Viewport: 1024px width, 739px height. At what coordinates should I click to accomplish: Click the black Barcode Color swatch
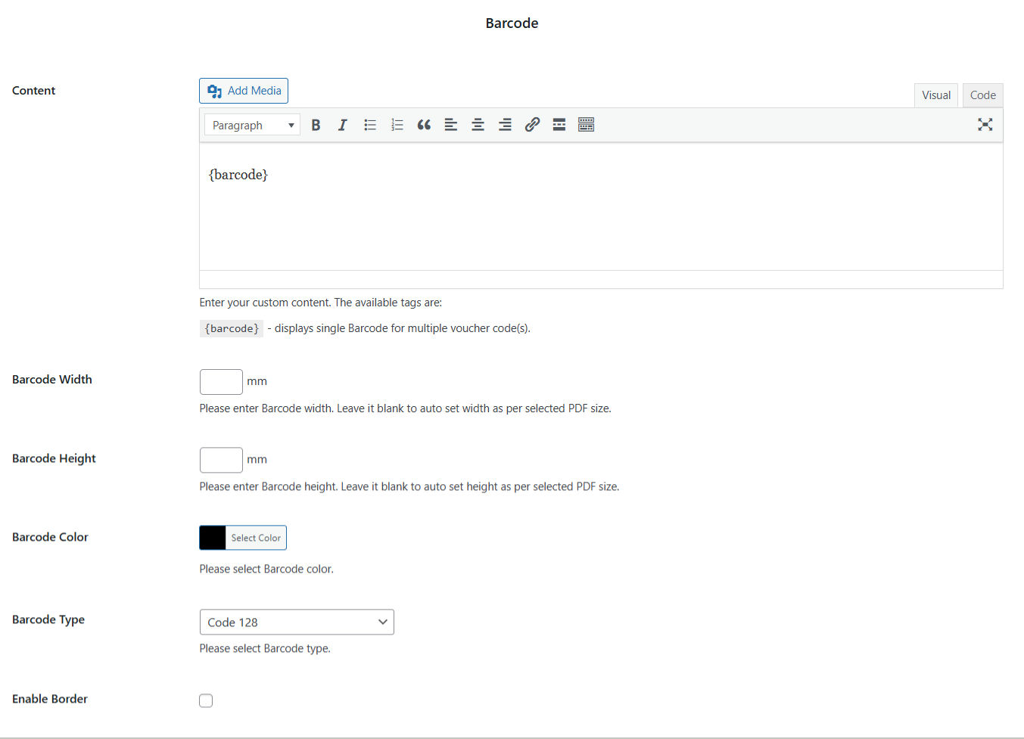pyautogui.click(x=213, y=538)
